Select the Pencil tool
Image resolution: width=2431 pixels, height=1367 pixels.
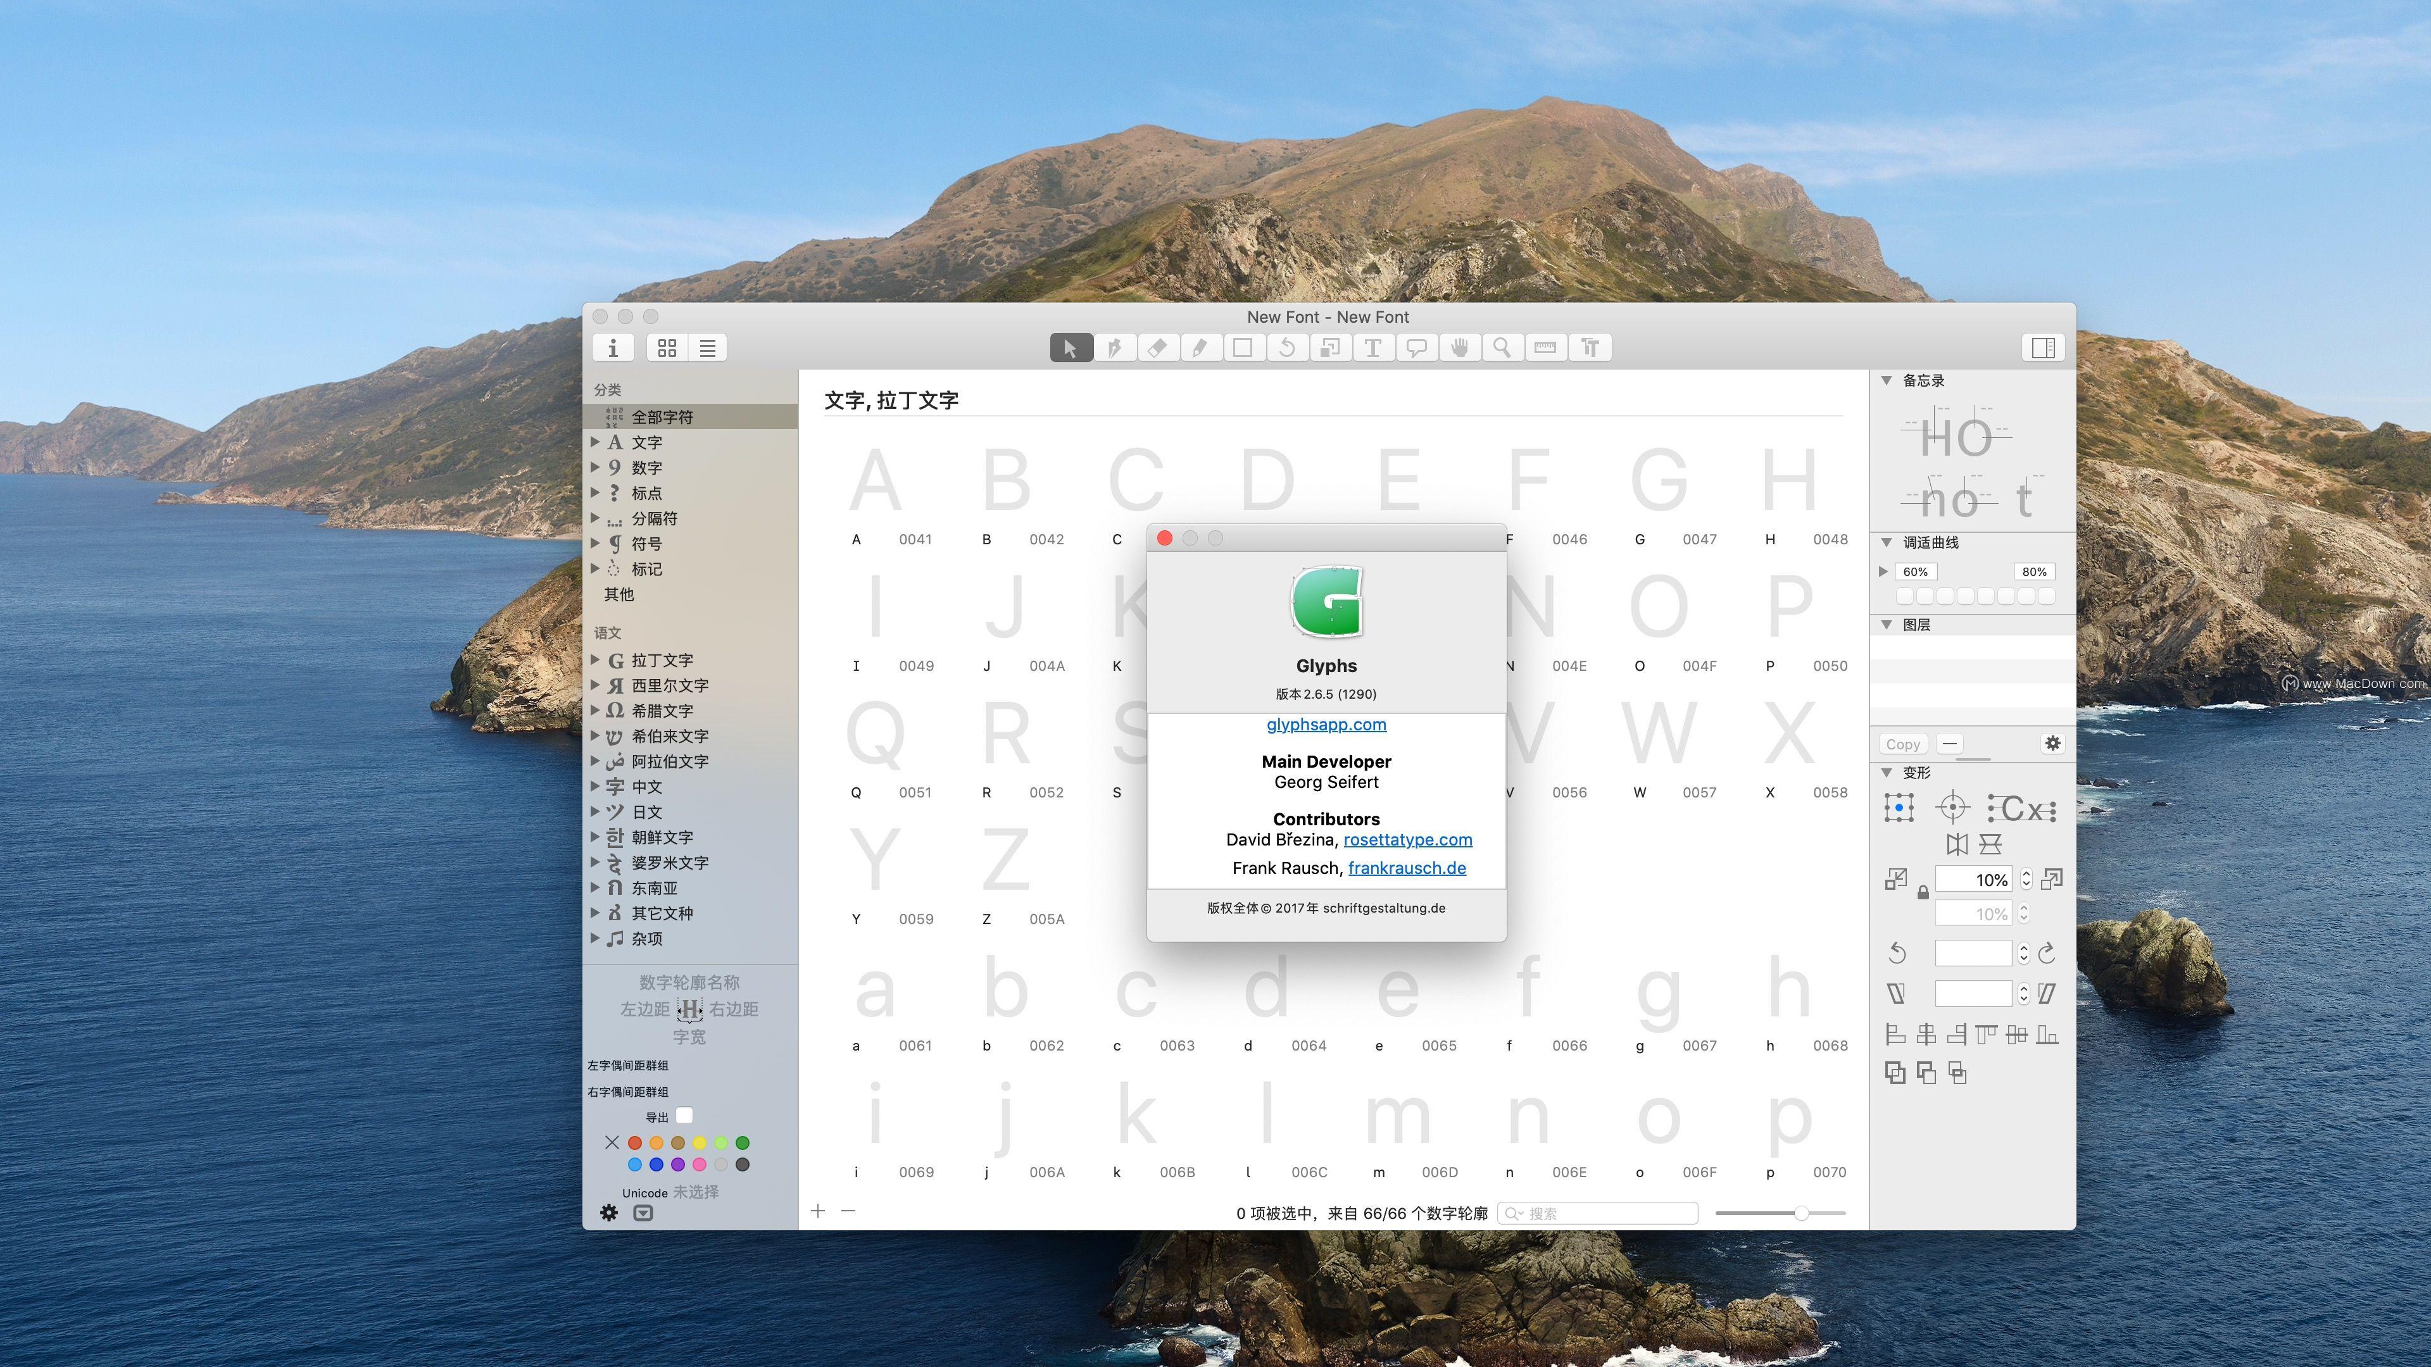pyautogui.click(x=1200, y=348)
